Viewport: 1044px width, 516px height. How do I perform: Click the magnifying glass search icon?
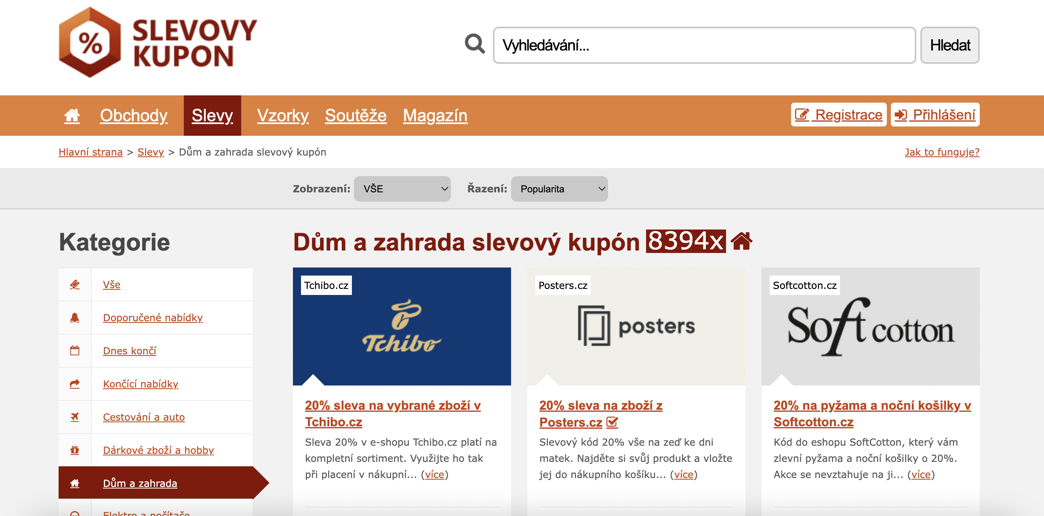click(475, 44)
